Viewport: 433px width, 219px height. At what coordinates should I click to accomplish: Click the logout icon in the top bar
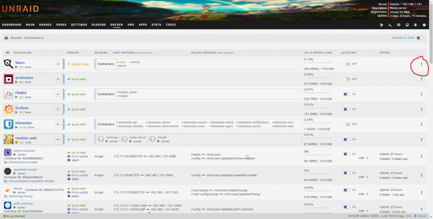381,25
